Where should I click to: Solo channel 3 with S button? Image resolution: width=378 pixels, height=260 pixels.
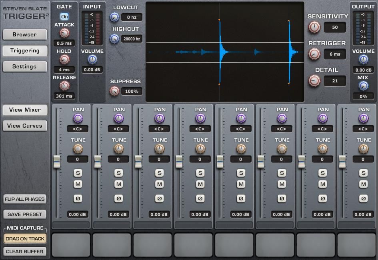coord(159,173)
